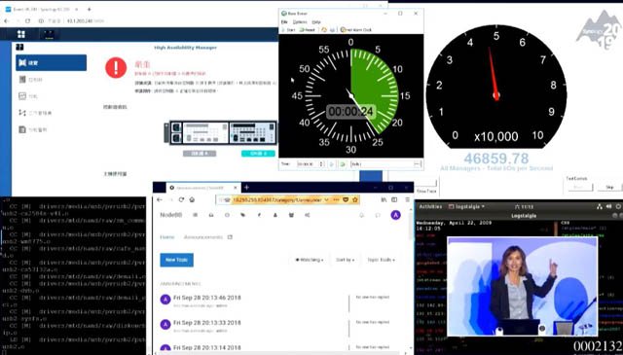Open the Synology DSM main menu grid icon
The width and height of the screenshot is (623, 355).
pyautogui.click(x=21, y=34)
